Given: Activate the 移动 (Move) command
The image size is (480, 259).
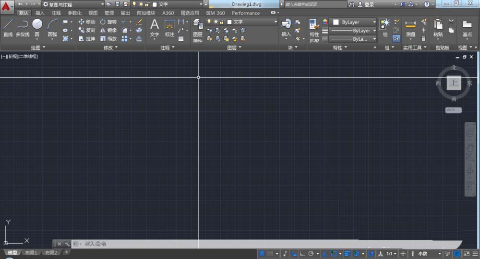Looking at the screenshot, I should pos(87,22).
